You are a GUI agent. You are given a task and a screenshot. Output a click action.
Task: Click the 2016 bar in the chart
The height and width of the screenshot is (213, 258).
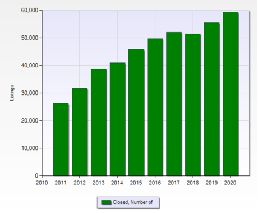click(x=155, y=107)
